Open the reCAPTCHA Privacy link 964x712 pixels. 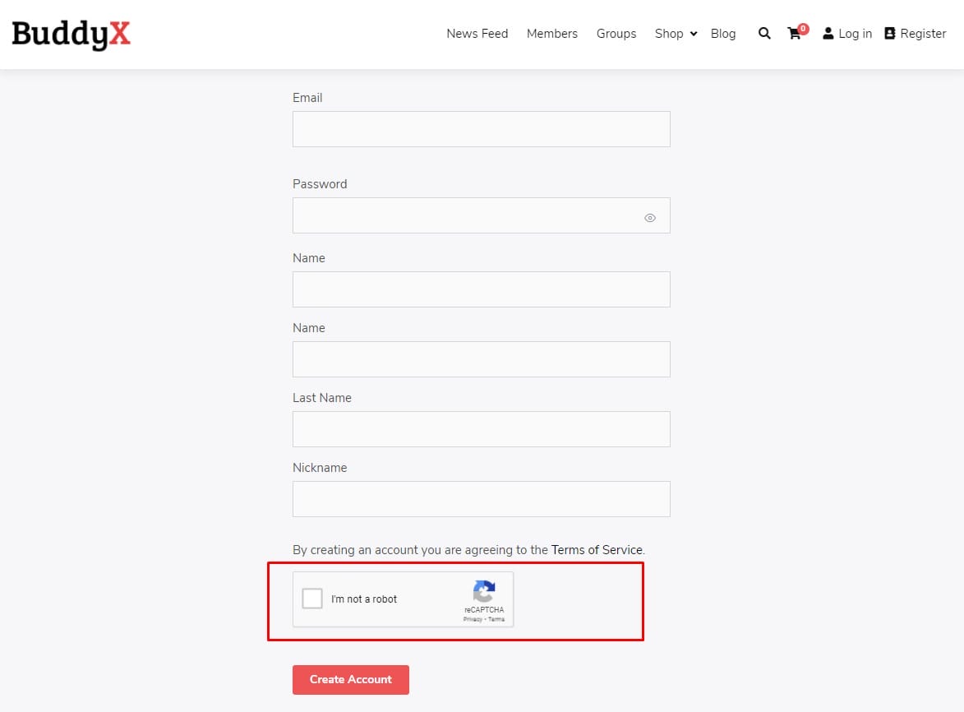pyautogui.click(x=473, y=619)
